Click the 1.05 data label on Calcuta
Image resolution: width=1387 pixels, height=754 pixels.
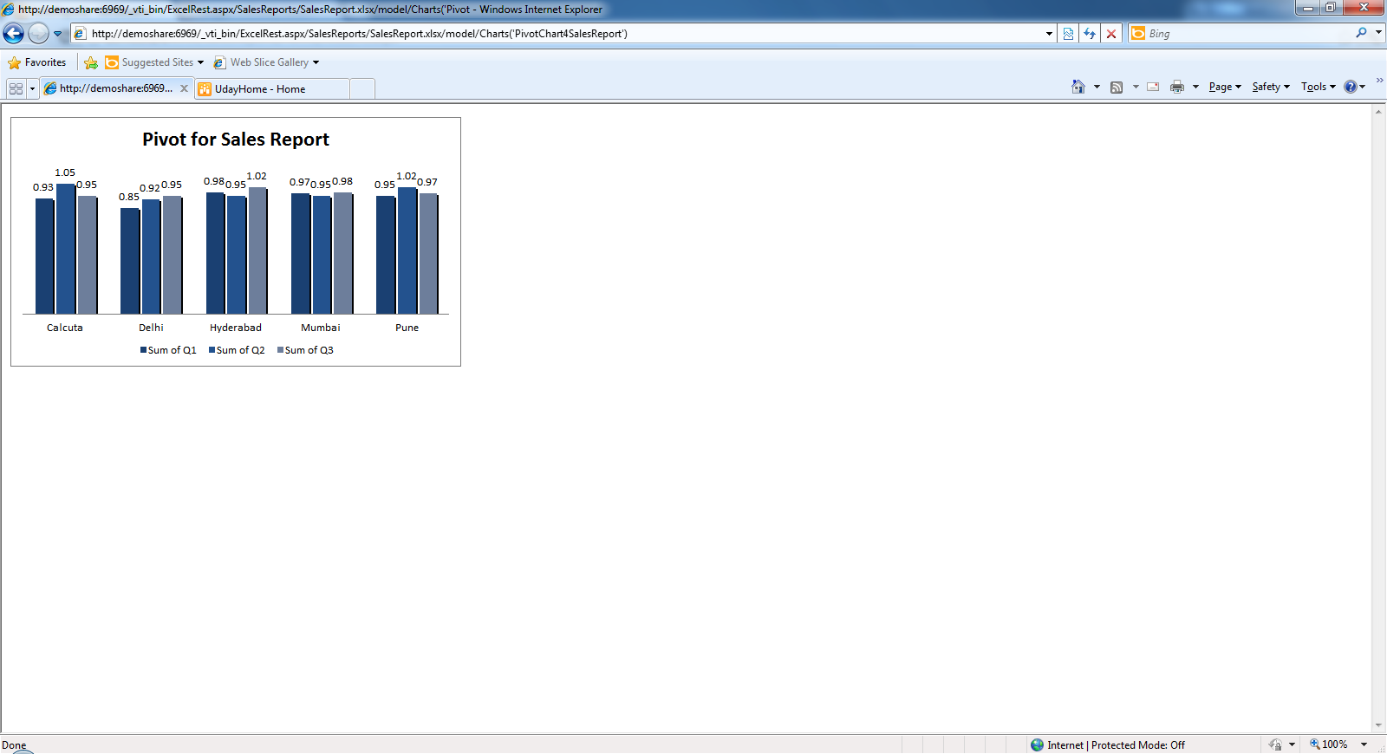[x=65, y=172]
